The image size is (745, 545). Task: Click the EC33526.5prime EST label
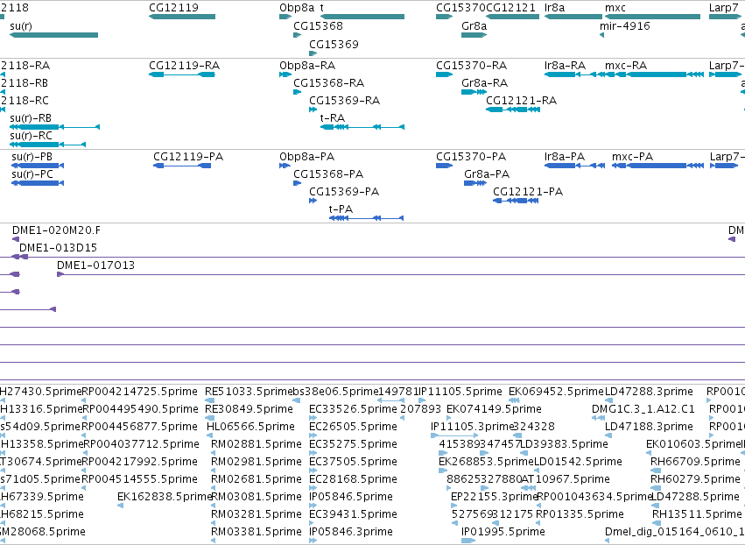(x=353, y=409)
